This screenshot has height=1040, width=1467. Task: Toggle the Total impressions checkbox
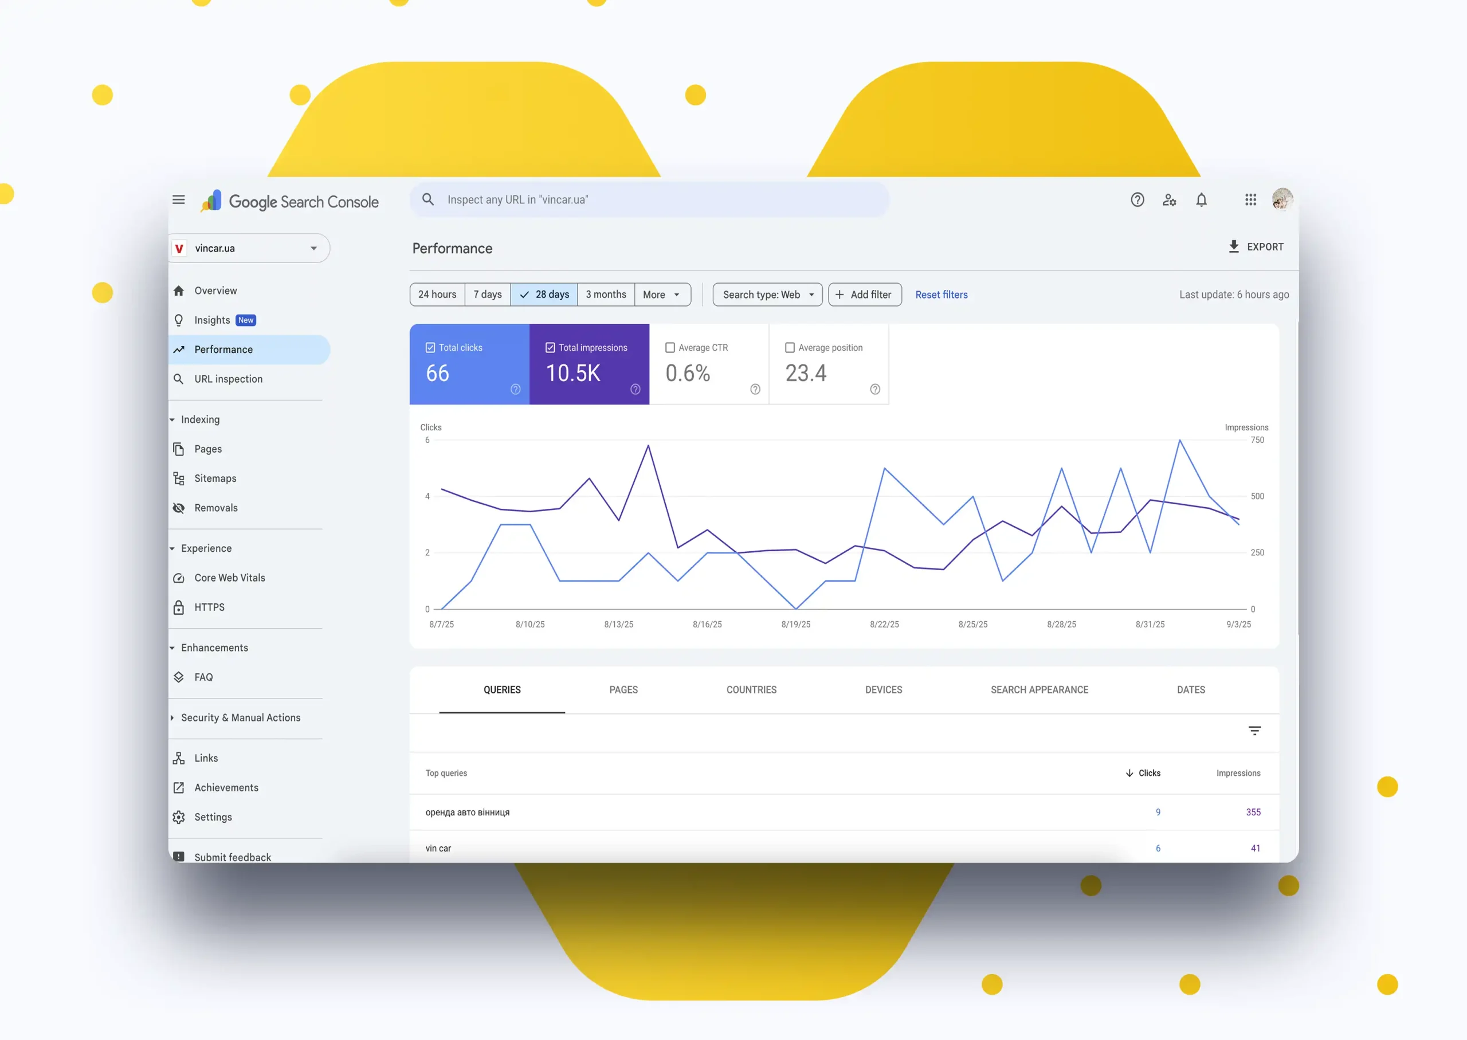(550, 348)
